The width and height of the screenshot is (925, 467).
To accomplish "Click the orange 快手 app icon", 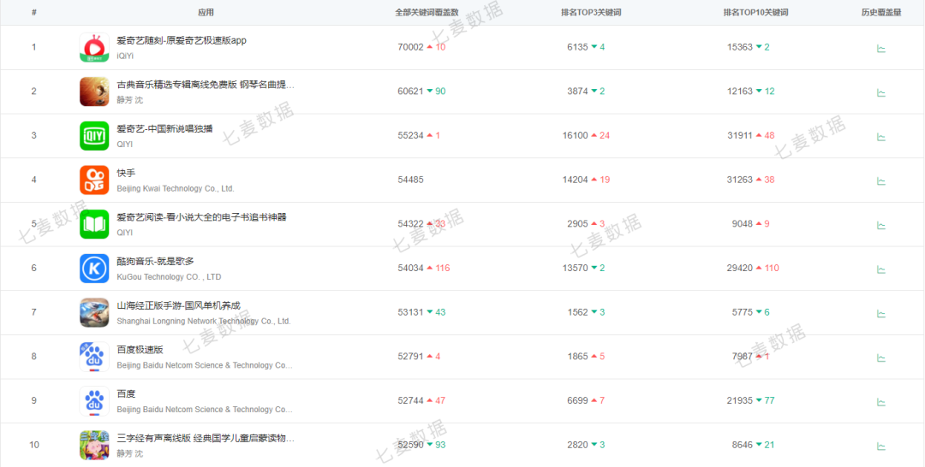I will click(94, 180).
